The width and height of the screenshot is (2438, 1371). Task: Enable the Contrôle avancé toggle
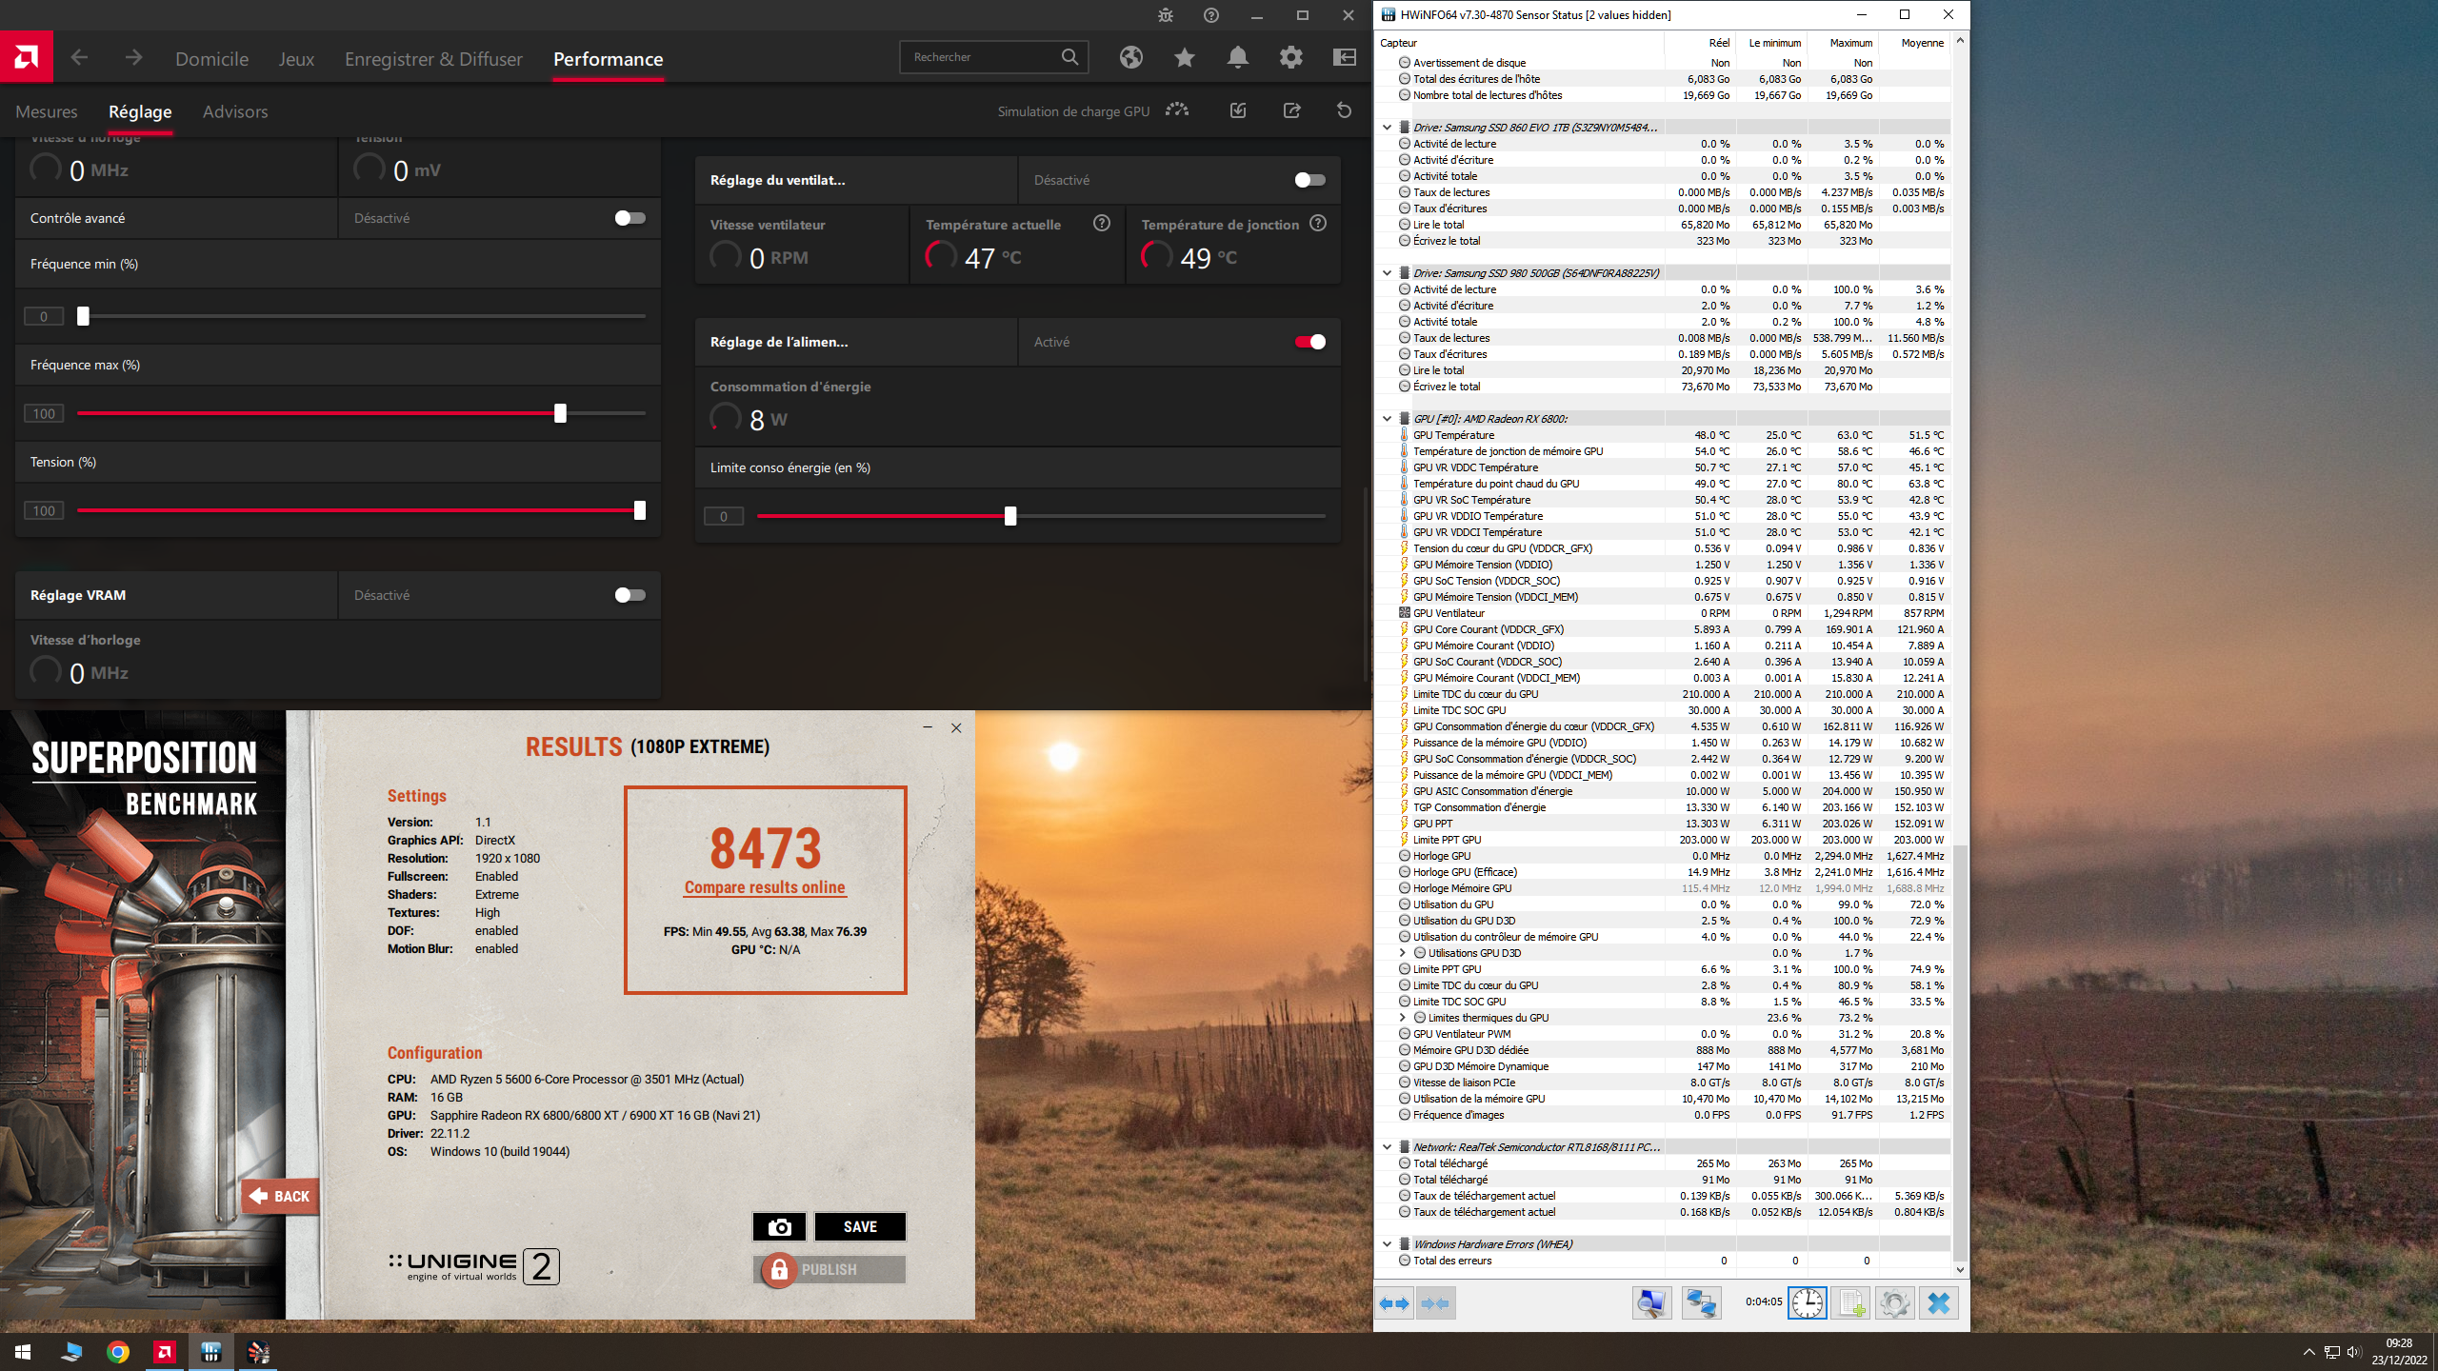pyautogui.click(x=629, y=218)
